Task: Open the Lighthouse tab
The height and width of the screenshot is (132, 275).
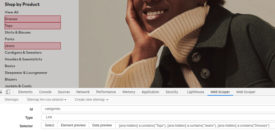Action: [x=195, y=92]
